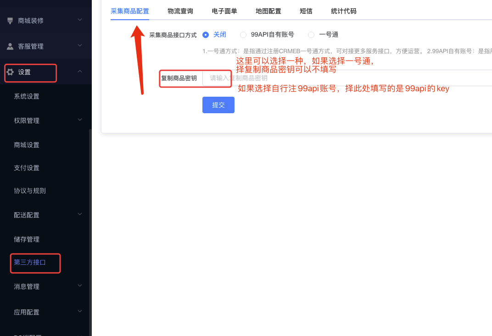492x336 pixels.
Task: Go to the 地图配置 tab
Action: 268,11
